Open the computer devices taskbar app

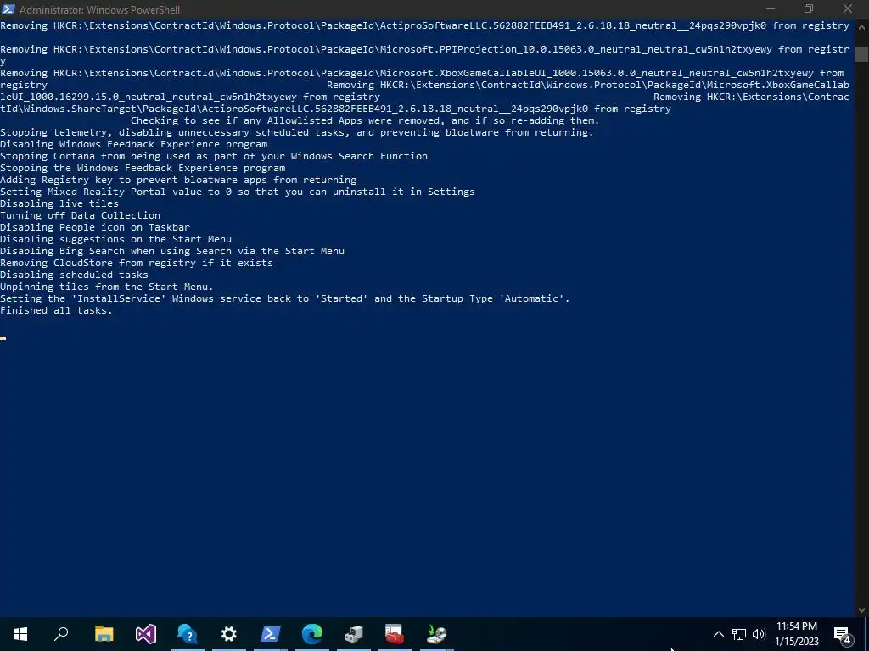point(354,633)
